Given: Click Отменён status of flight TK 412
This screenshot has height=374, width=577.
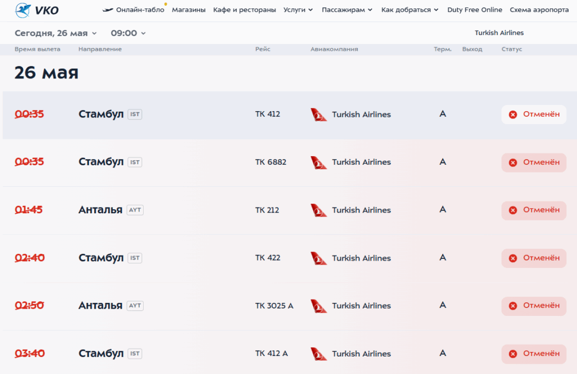Looking at the screenshot, I should (x=534, y=115).
